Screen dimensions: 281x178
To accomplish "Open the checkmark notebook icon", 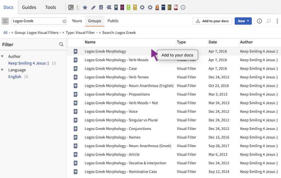I will [101, 7].
